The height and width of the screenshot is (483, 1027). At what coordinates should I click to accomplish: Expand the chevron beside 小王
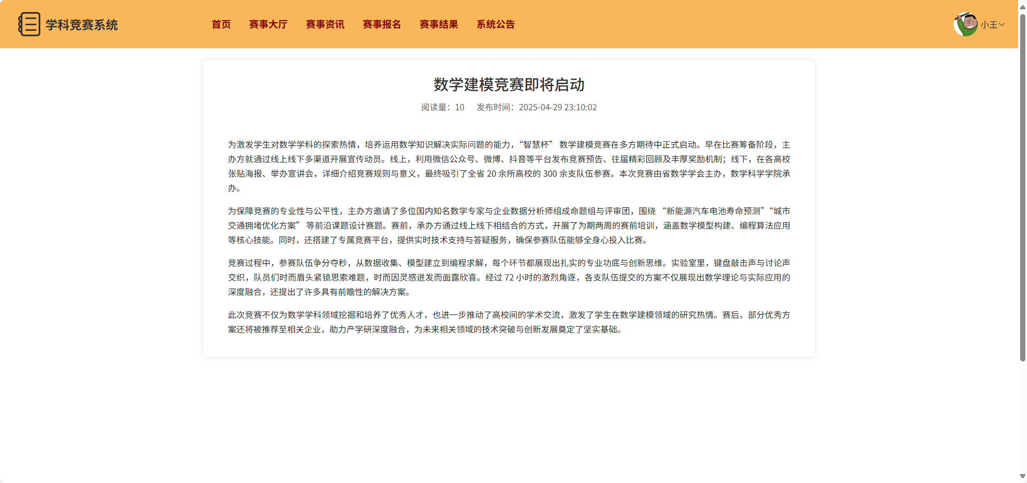pyautogui.click(x=1002, y=25)
